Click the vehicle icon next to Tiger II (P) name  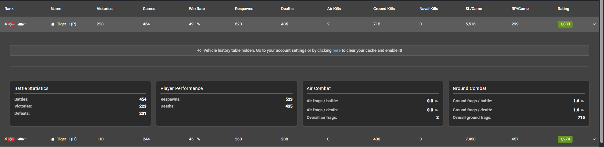53,24
